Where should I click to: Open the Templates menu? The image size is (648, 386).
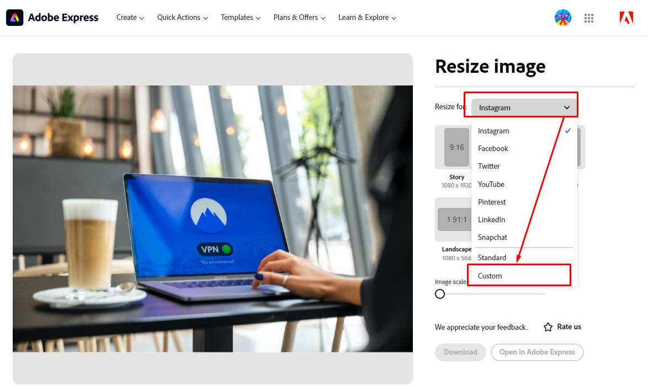pos(240,17)
